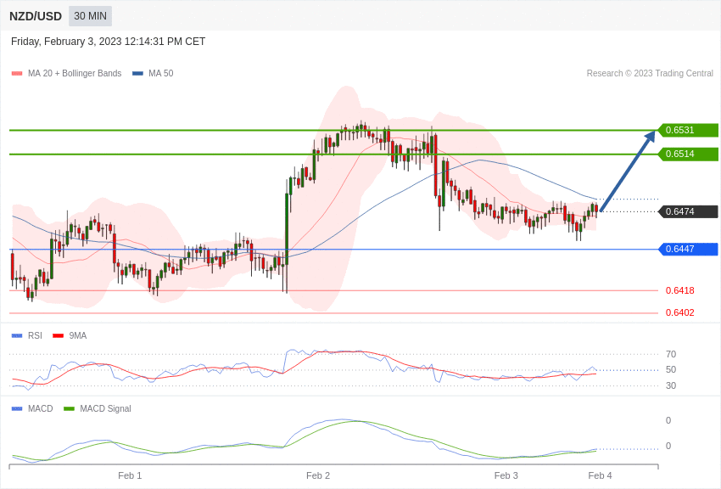Click the 0.6402 red support label
This screenshot has width=721, height=489.
[x=680, y=312]
